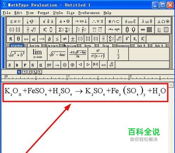Image resolution: width=175 pixels, height=153 pixels.
Task: Open underbar and overbar templates palette
Action: tap(97, 29)
